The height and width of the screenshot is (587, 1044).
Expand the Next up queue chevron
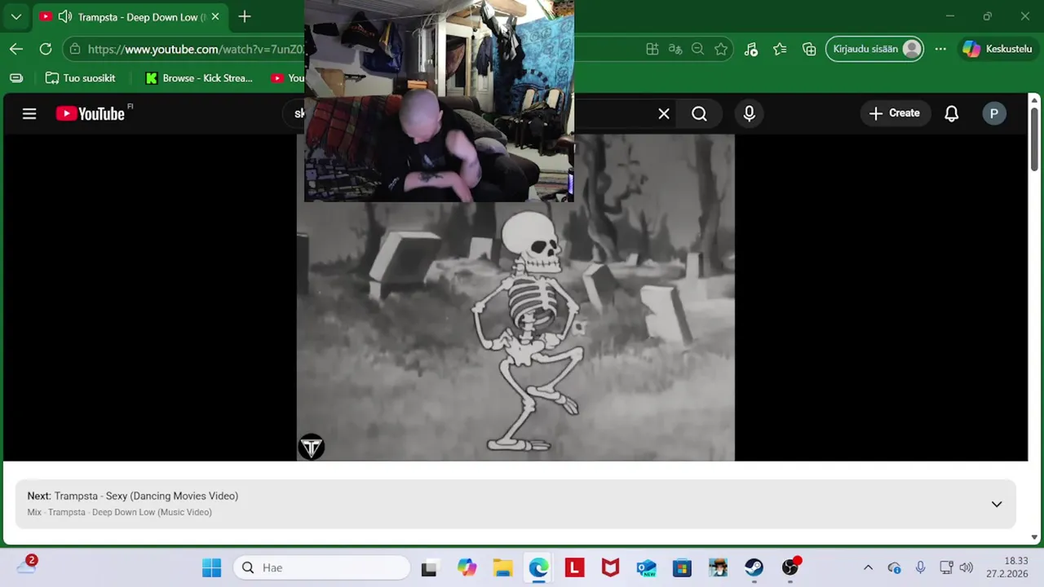(x=996, y=504)
